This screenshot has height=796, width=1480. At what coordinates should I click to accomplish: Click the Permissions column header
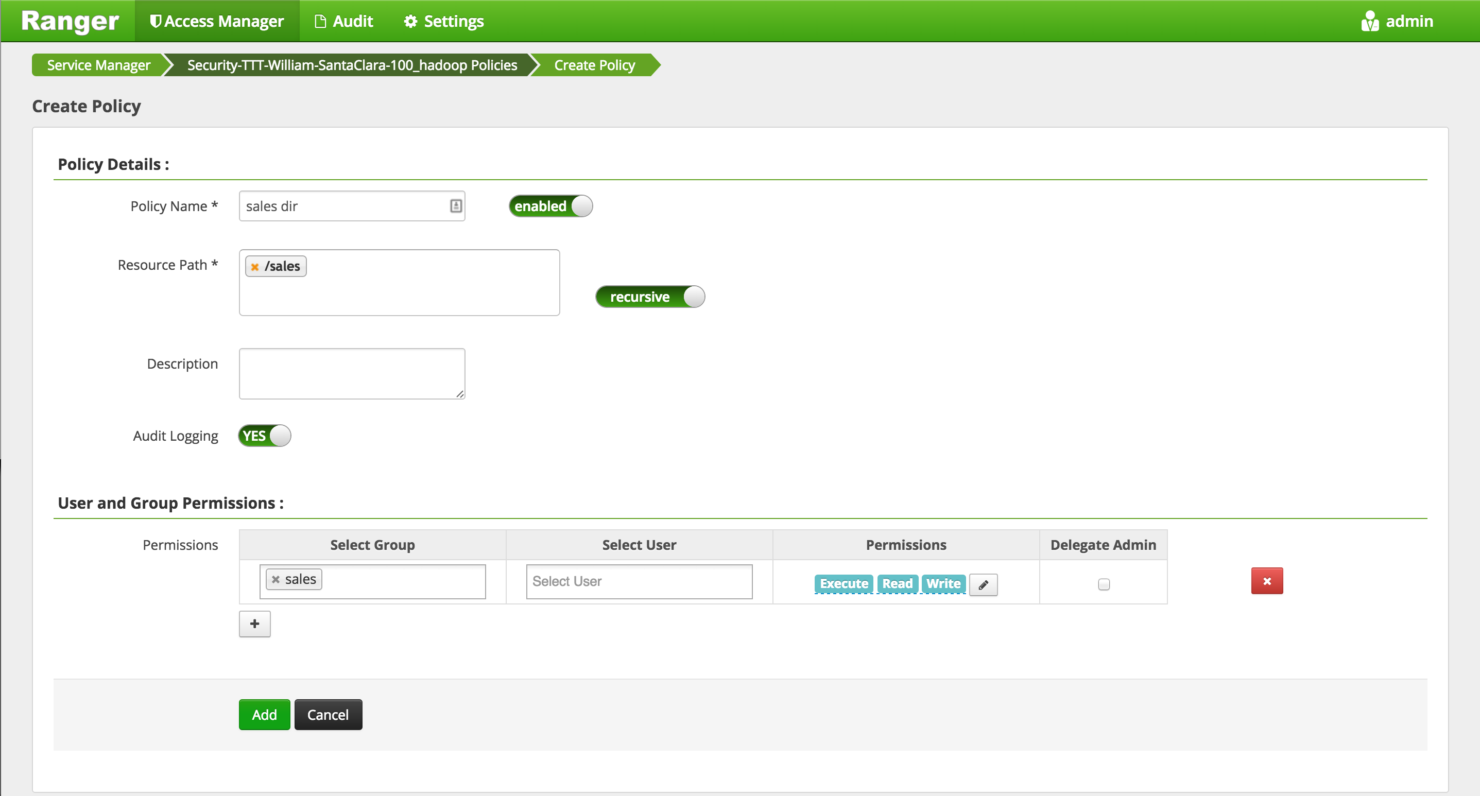(x=906, y=545)
